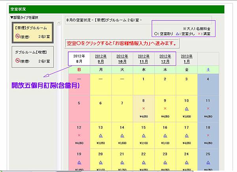Click the △:空室少し legend entry
Image resolution: width=237 pixels, height=172 pixels.
click(x=185, y=34)
